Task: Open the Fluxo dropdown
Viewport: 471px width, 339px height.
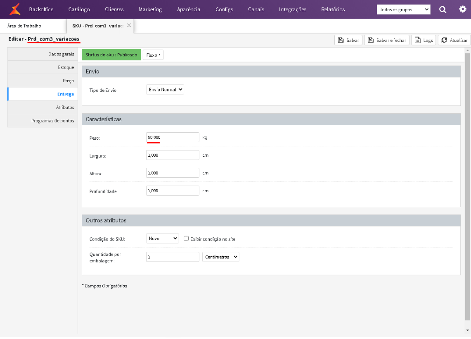Action: (153, 55)
